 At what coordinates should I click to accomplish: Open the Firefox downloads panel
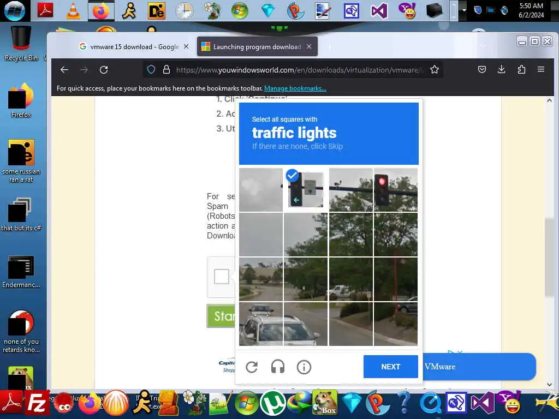click(501, 69)
